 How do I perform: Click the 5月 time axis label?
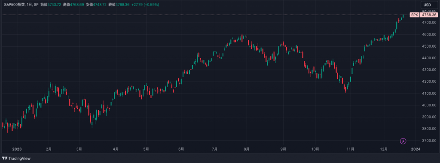point(146,149)
